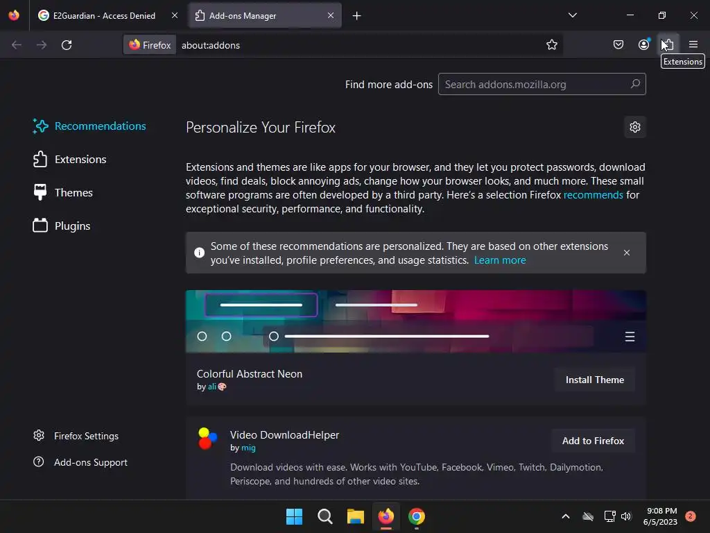Click the Firefox logo in the tab strip
This screenshot has width=710, height=533.
pos(14,15)
